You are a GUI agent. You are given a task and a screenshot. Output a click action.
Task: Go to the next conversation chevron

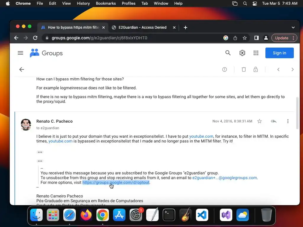(x=292, y=69)
